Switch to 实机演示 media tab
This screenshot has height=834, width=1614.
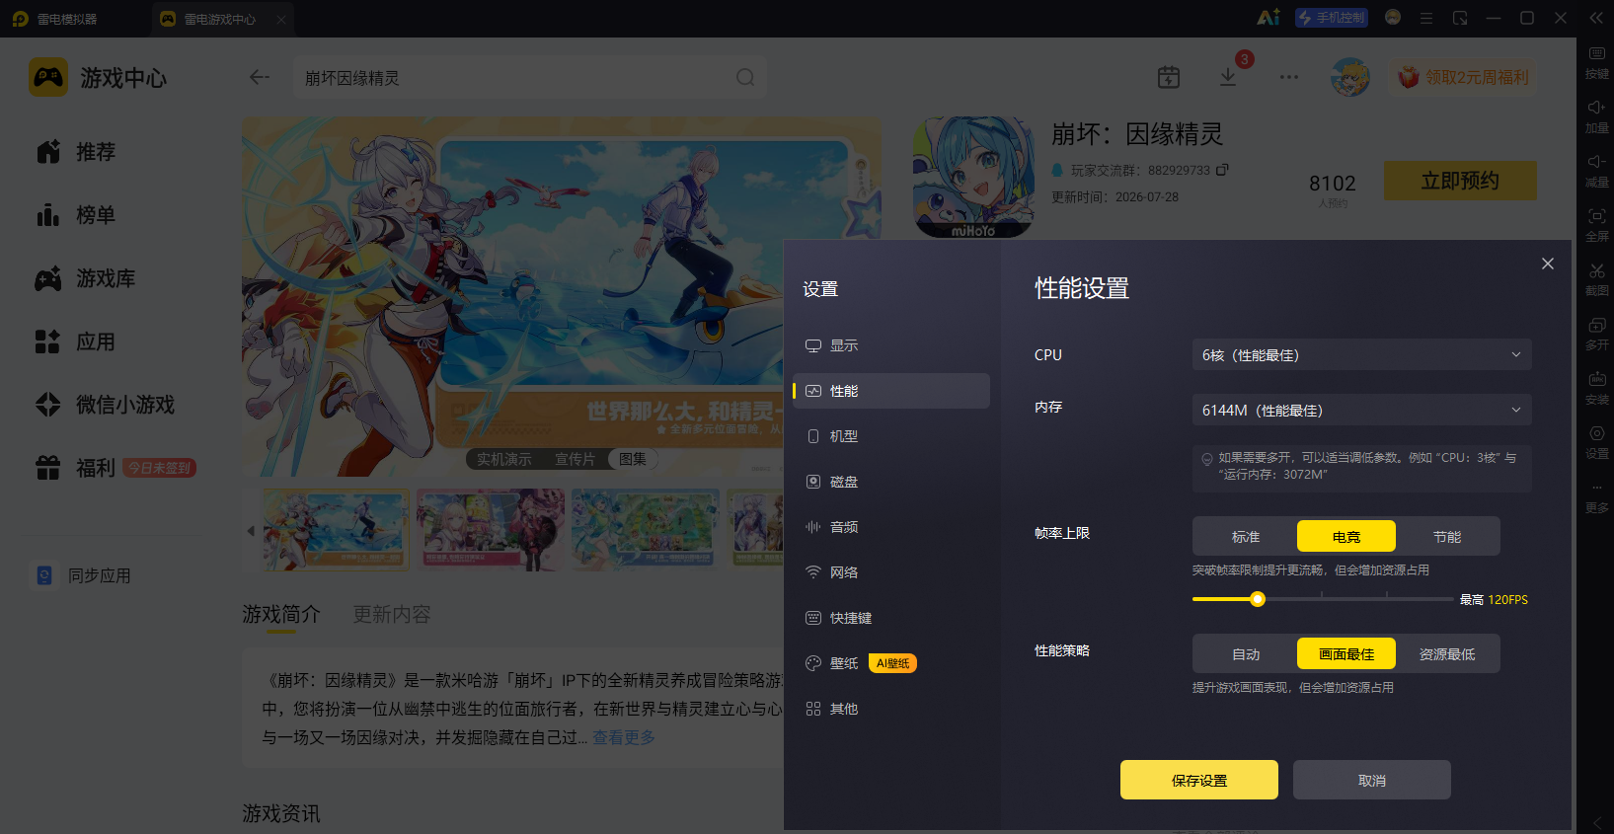(504, 459)
